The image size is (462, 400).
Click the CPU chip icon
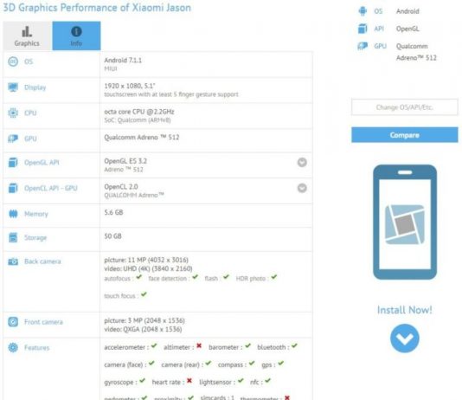(x=13, y=113)
